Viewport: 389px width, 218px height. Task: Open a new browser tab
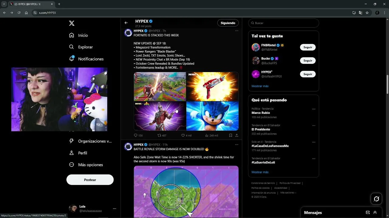pos(59,4)
